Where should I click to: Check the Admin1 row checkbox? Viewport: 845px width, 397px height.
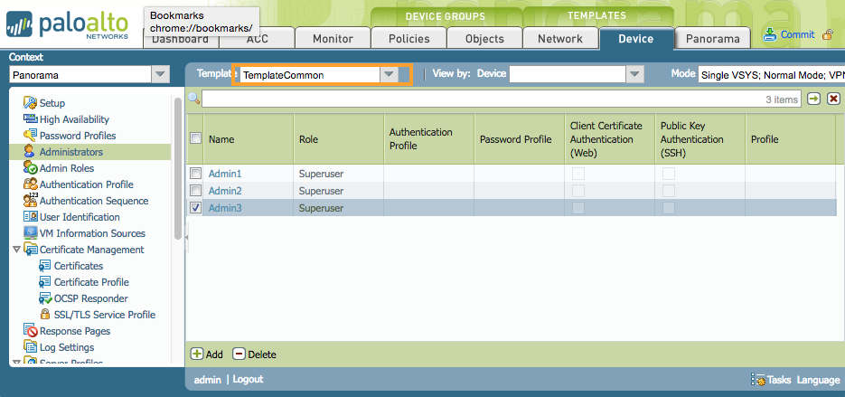click(x=195, y=173)
